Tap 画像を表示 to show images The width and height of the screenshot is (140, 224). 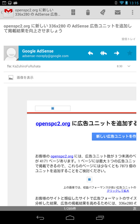25,78
